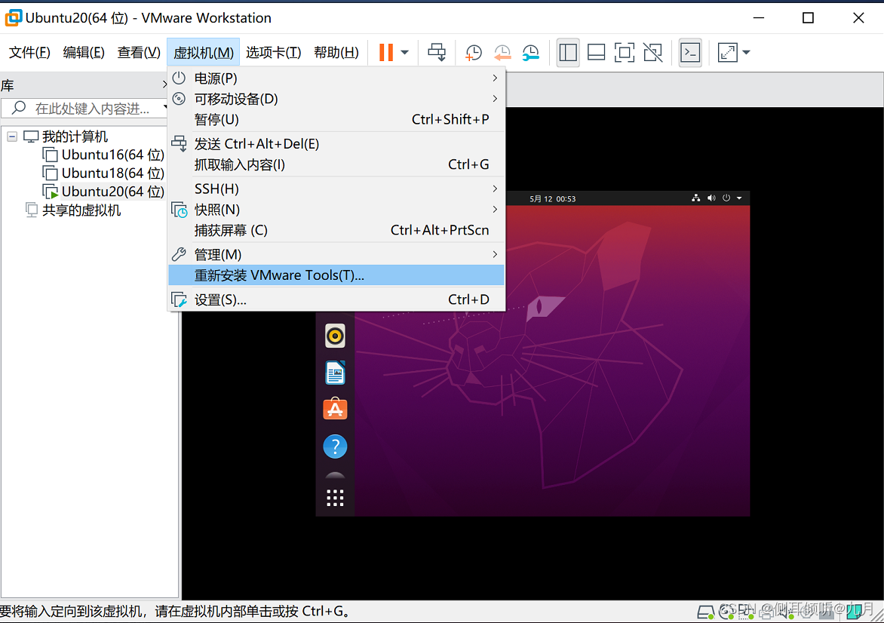Choose 暂停(U) from the menu
This screenshot has width=884, height=623.
pyautogui.click(x=336, y=119)
